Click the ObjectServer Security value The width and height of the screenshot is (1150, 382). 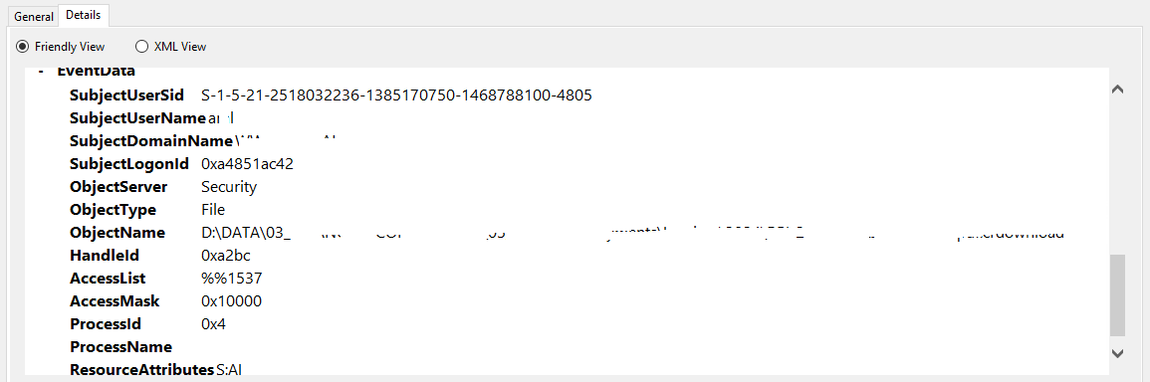(229, 187)
